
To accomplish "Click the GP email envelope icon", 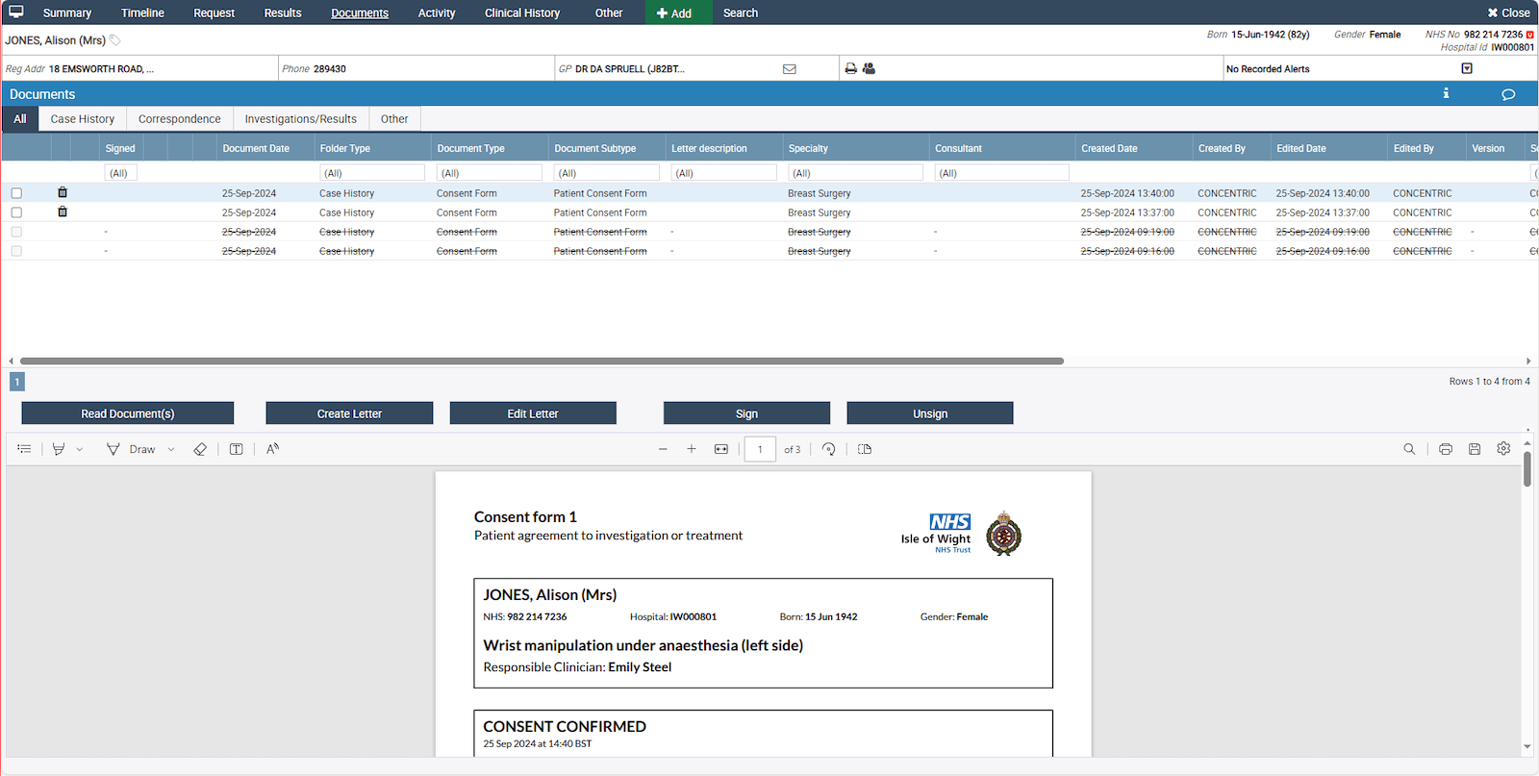I will (790, 69).
